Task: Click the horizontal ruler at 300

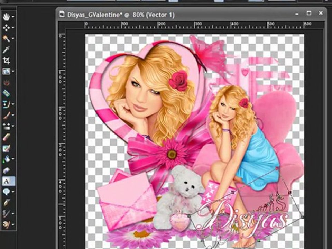Action: [x=198, y=25]
